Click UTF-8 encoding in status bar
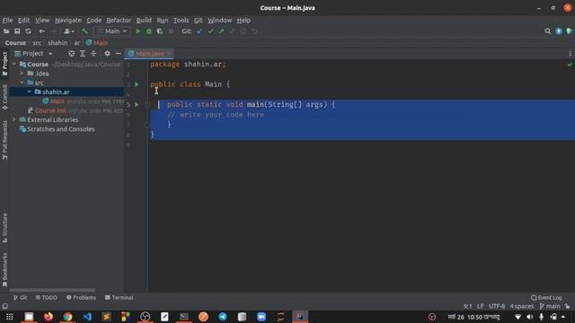 (x=497, y=306)
